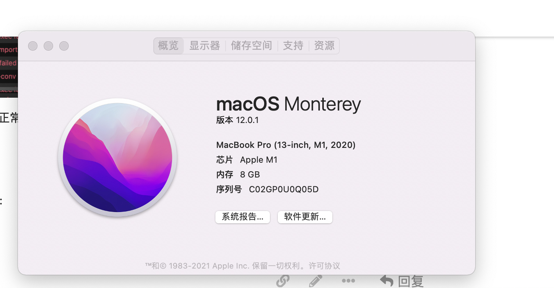Open the 显示器 tab

204,46
